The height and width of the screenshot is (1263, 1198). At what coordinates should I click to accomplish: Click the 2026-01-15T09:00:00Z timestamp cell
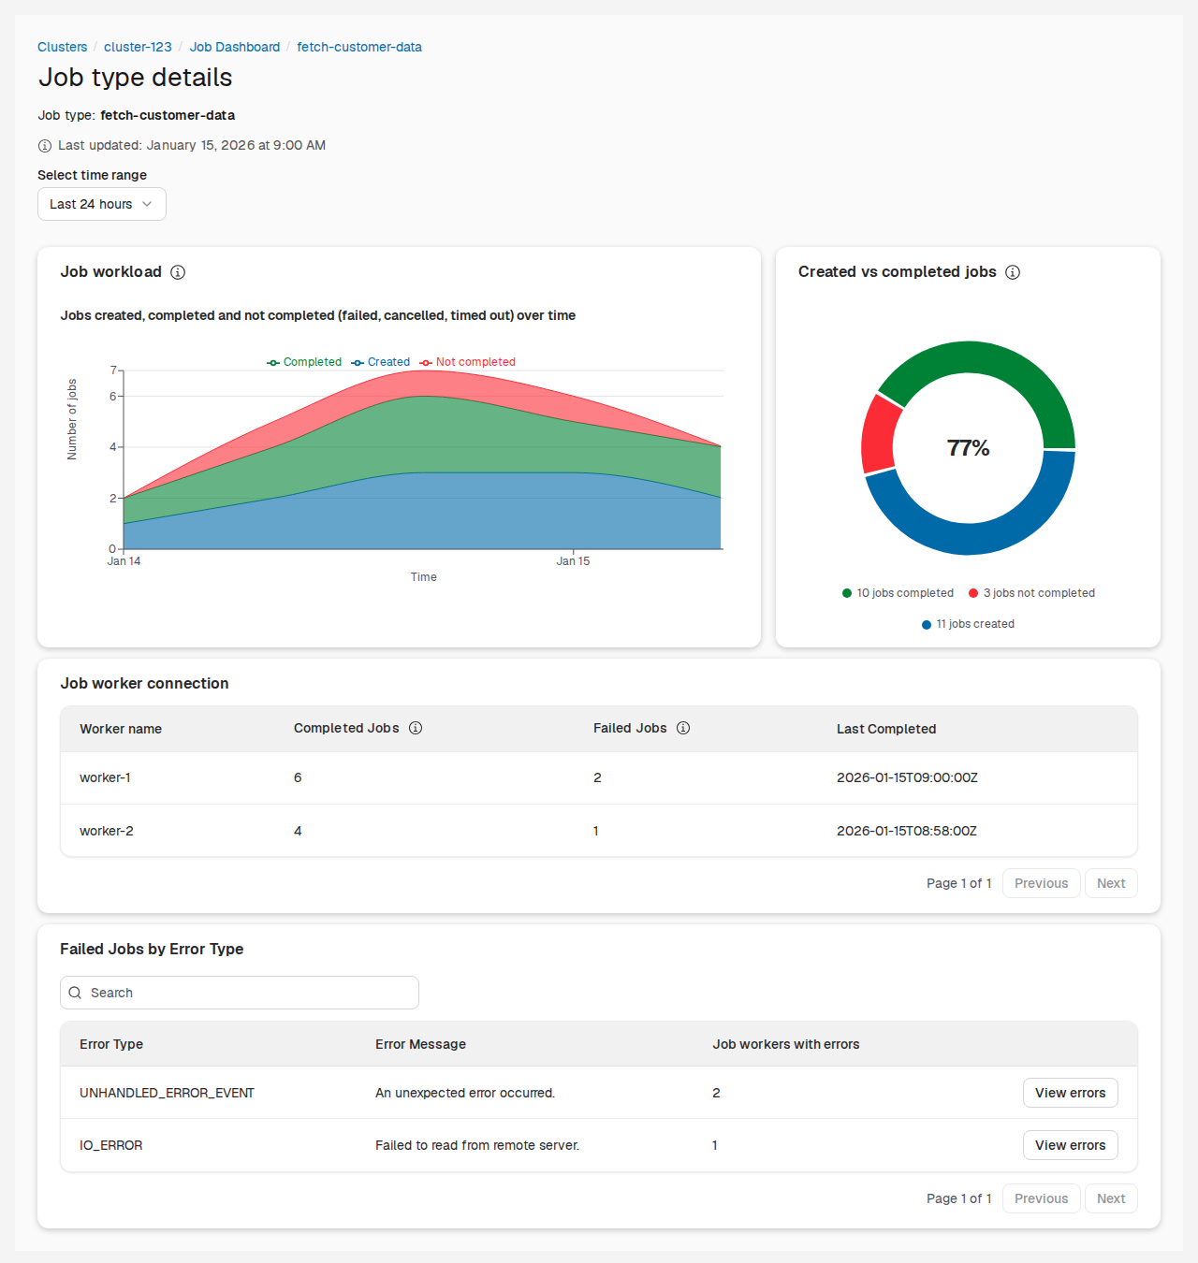click(x=907, y=777)
